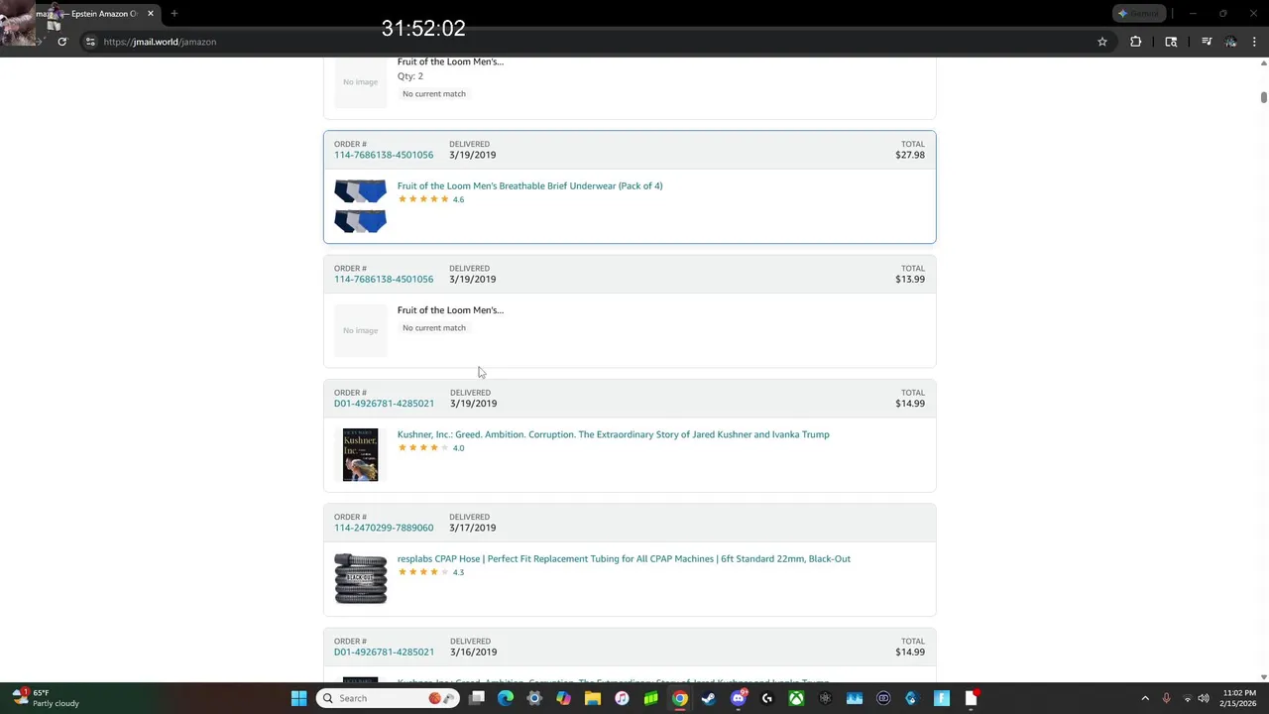1269x714 pixels.
Task: Click the 4.6 star rating
Action: pos(430,199)
